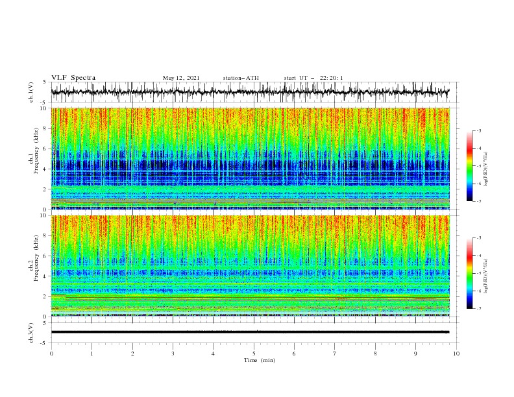Click the '1' tick on the time axis

pos(92,354)
